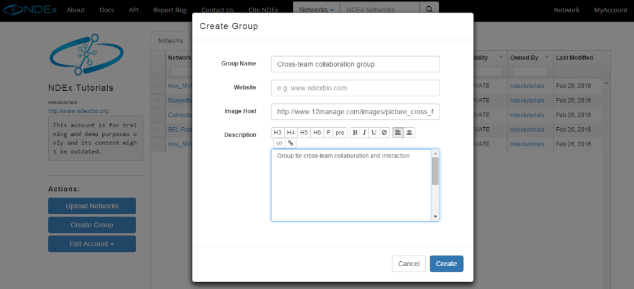Apply H3 heading format in description toolbar
Image resolution: width=634 pixels, height=289 pixels.
pyautogui.click(x=277, y=133)
